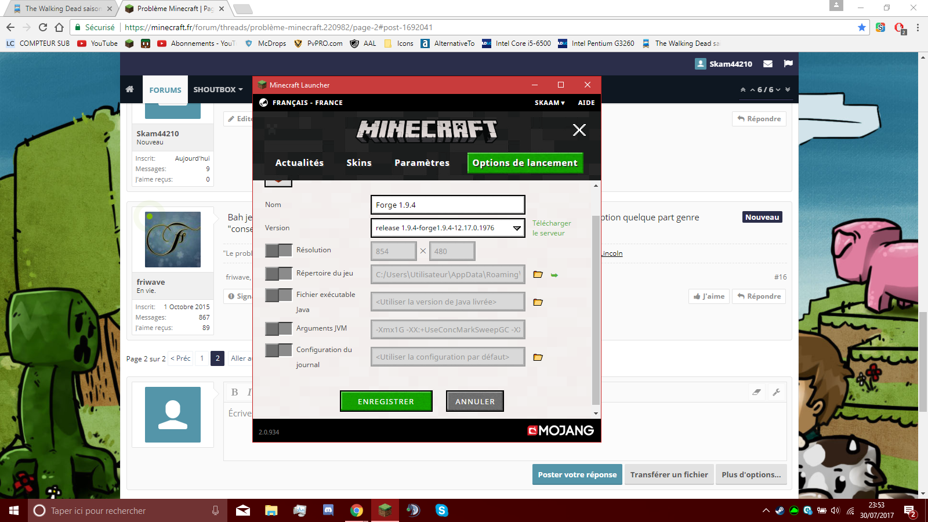Select Options de lancement tab
The width and height of the screenshot is (928, 522).
[x=525, y=163]
